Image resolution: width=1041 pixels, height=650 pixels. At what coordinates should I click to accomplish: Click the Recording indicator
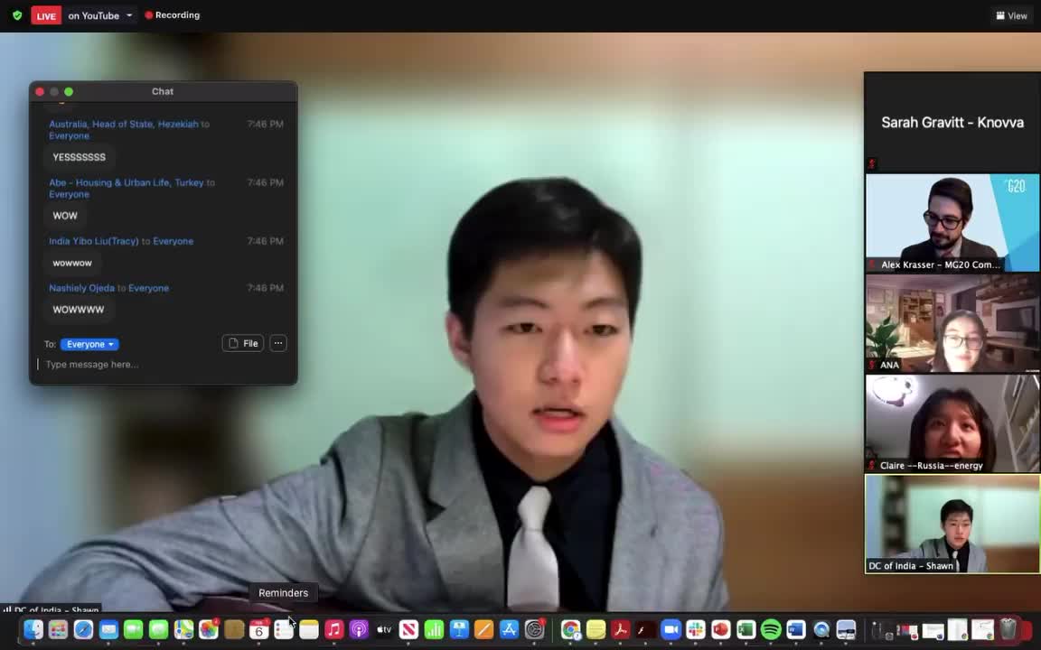pyautogui.click(x=172, y=15)
